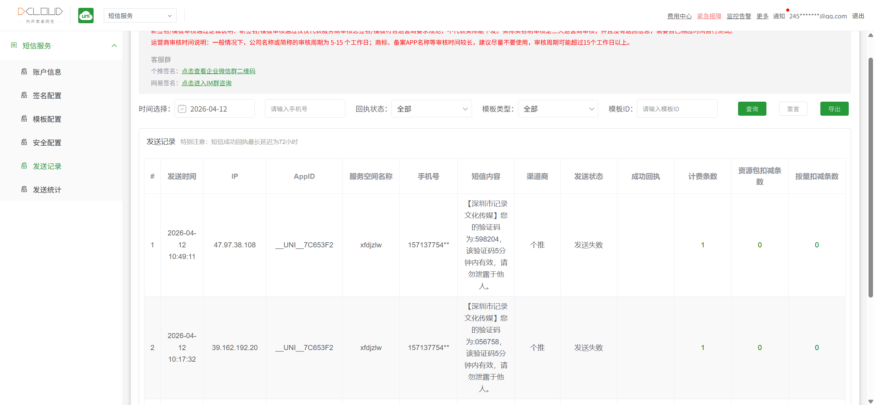Click the 安全配置 sidebar icon
This screenshot has height=405, width=874.
click(24, 142)
